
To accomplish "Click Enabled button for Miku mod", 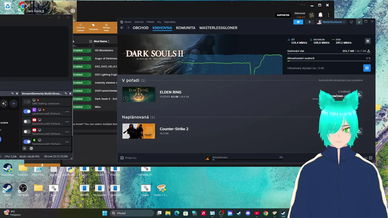I will pos(80,107).
